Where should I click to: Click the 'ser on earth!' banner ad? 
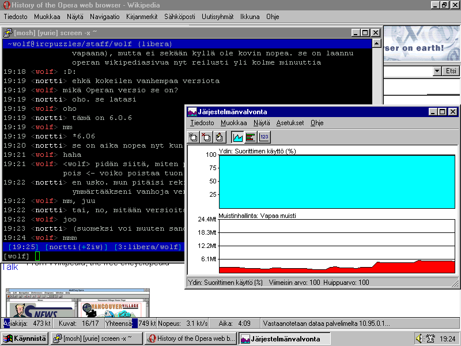pos(422,43)
